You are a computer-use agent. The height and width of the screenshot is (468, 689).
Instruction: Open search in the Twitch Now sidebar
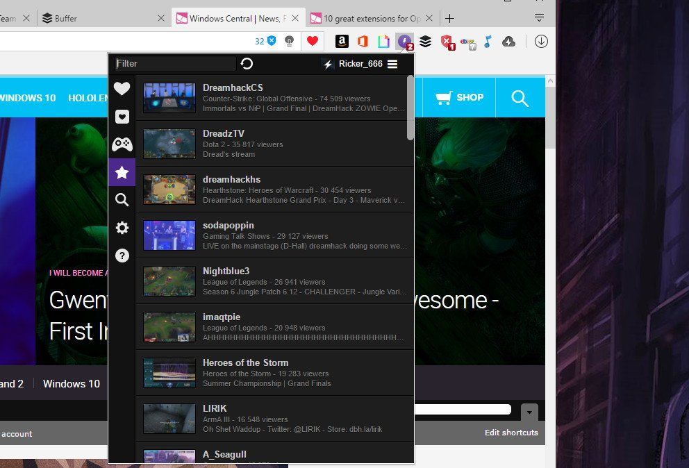point(122,199)
